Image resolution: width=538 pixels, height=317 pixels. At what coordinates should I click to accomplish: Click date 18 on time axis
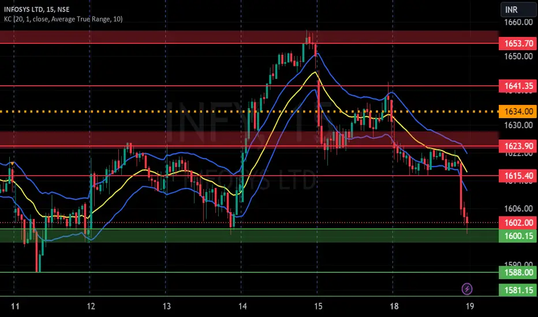(394, 306)
